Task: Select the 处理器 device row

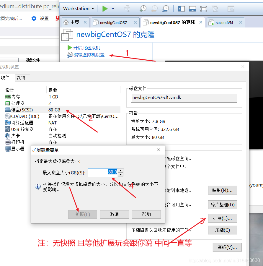Action: point(62,103)
